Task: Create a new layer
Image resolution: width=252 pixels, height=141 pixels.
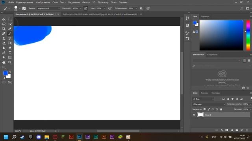Action: [x=242, y=130]
